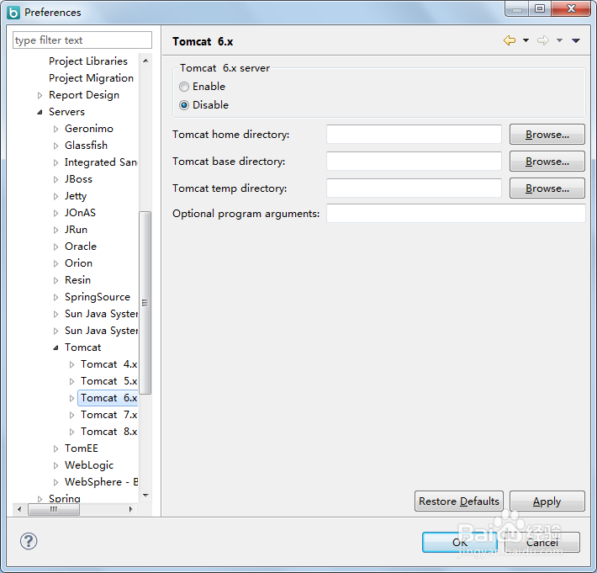Click the Tomcat temp directory field
This screenshot has height=573, width=597.
[414, 188]
